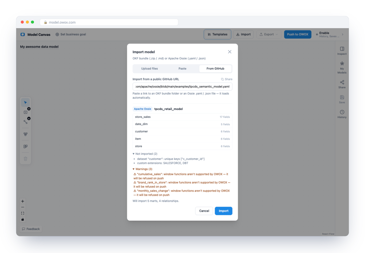Click the customer row
Image resolution: width=365 pixels, height=253 pixels.
pyautogui.click(x=182, y=131)
